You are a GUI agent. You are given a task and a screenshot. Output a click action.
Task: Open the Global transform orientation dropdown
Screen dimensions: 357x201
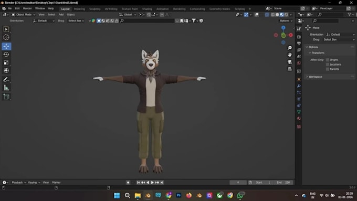click(x=128, y=15)
